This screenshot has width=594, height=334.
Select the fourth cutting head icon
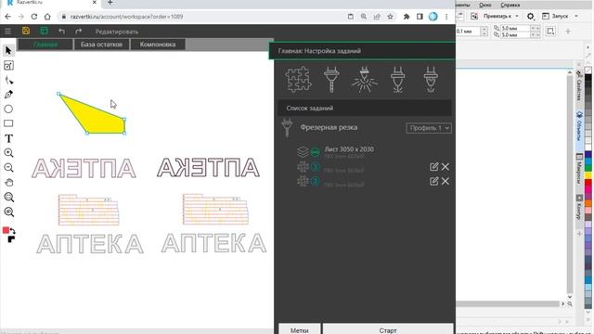[x=398, y=80]
